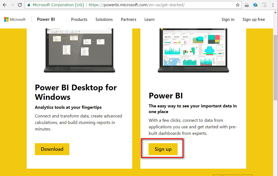The width and height of the screenshot is (278, 176).
Task: Click the browser back arrow
Action: pyautogui.click(x=5, y=5)
